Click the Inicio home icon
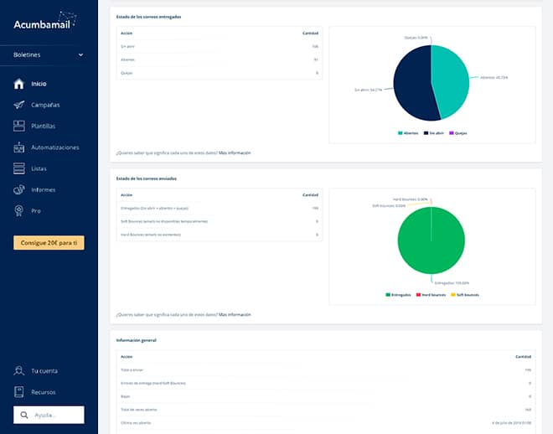Viewport: 553px width, 434px height. coord(19,84)
